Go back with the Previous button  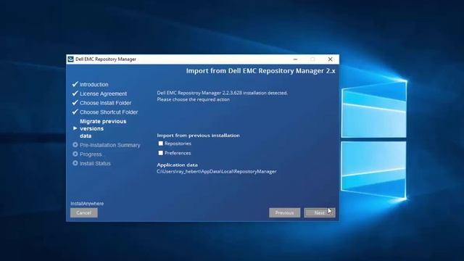coord(284,212)
